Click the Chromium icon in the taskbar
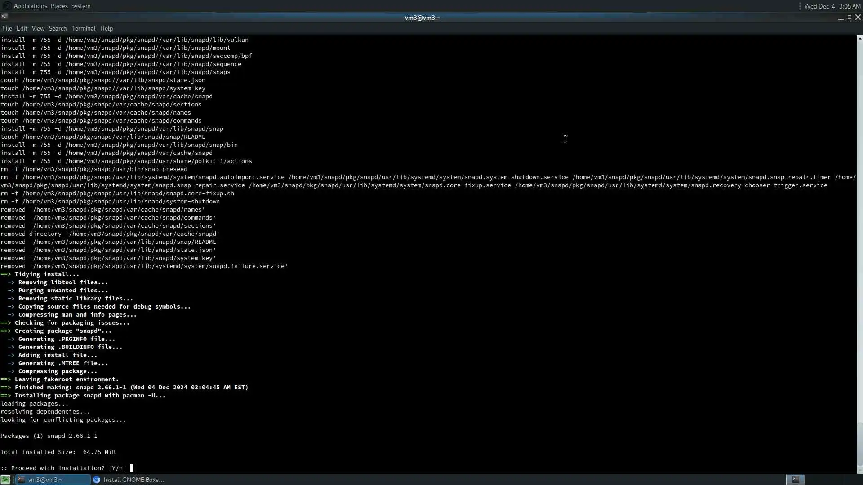Image resolution: width=863 pixels, height=485 pixels. pyautogui.click(x=97, y=480)
